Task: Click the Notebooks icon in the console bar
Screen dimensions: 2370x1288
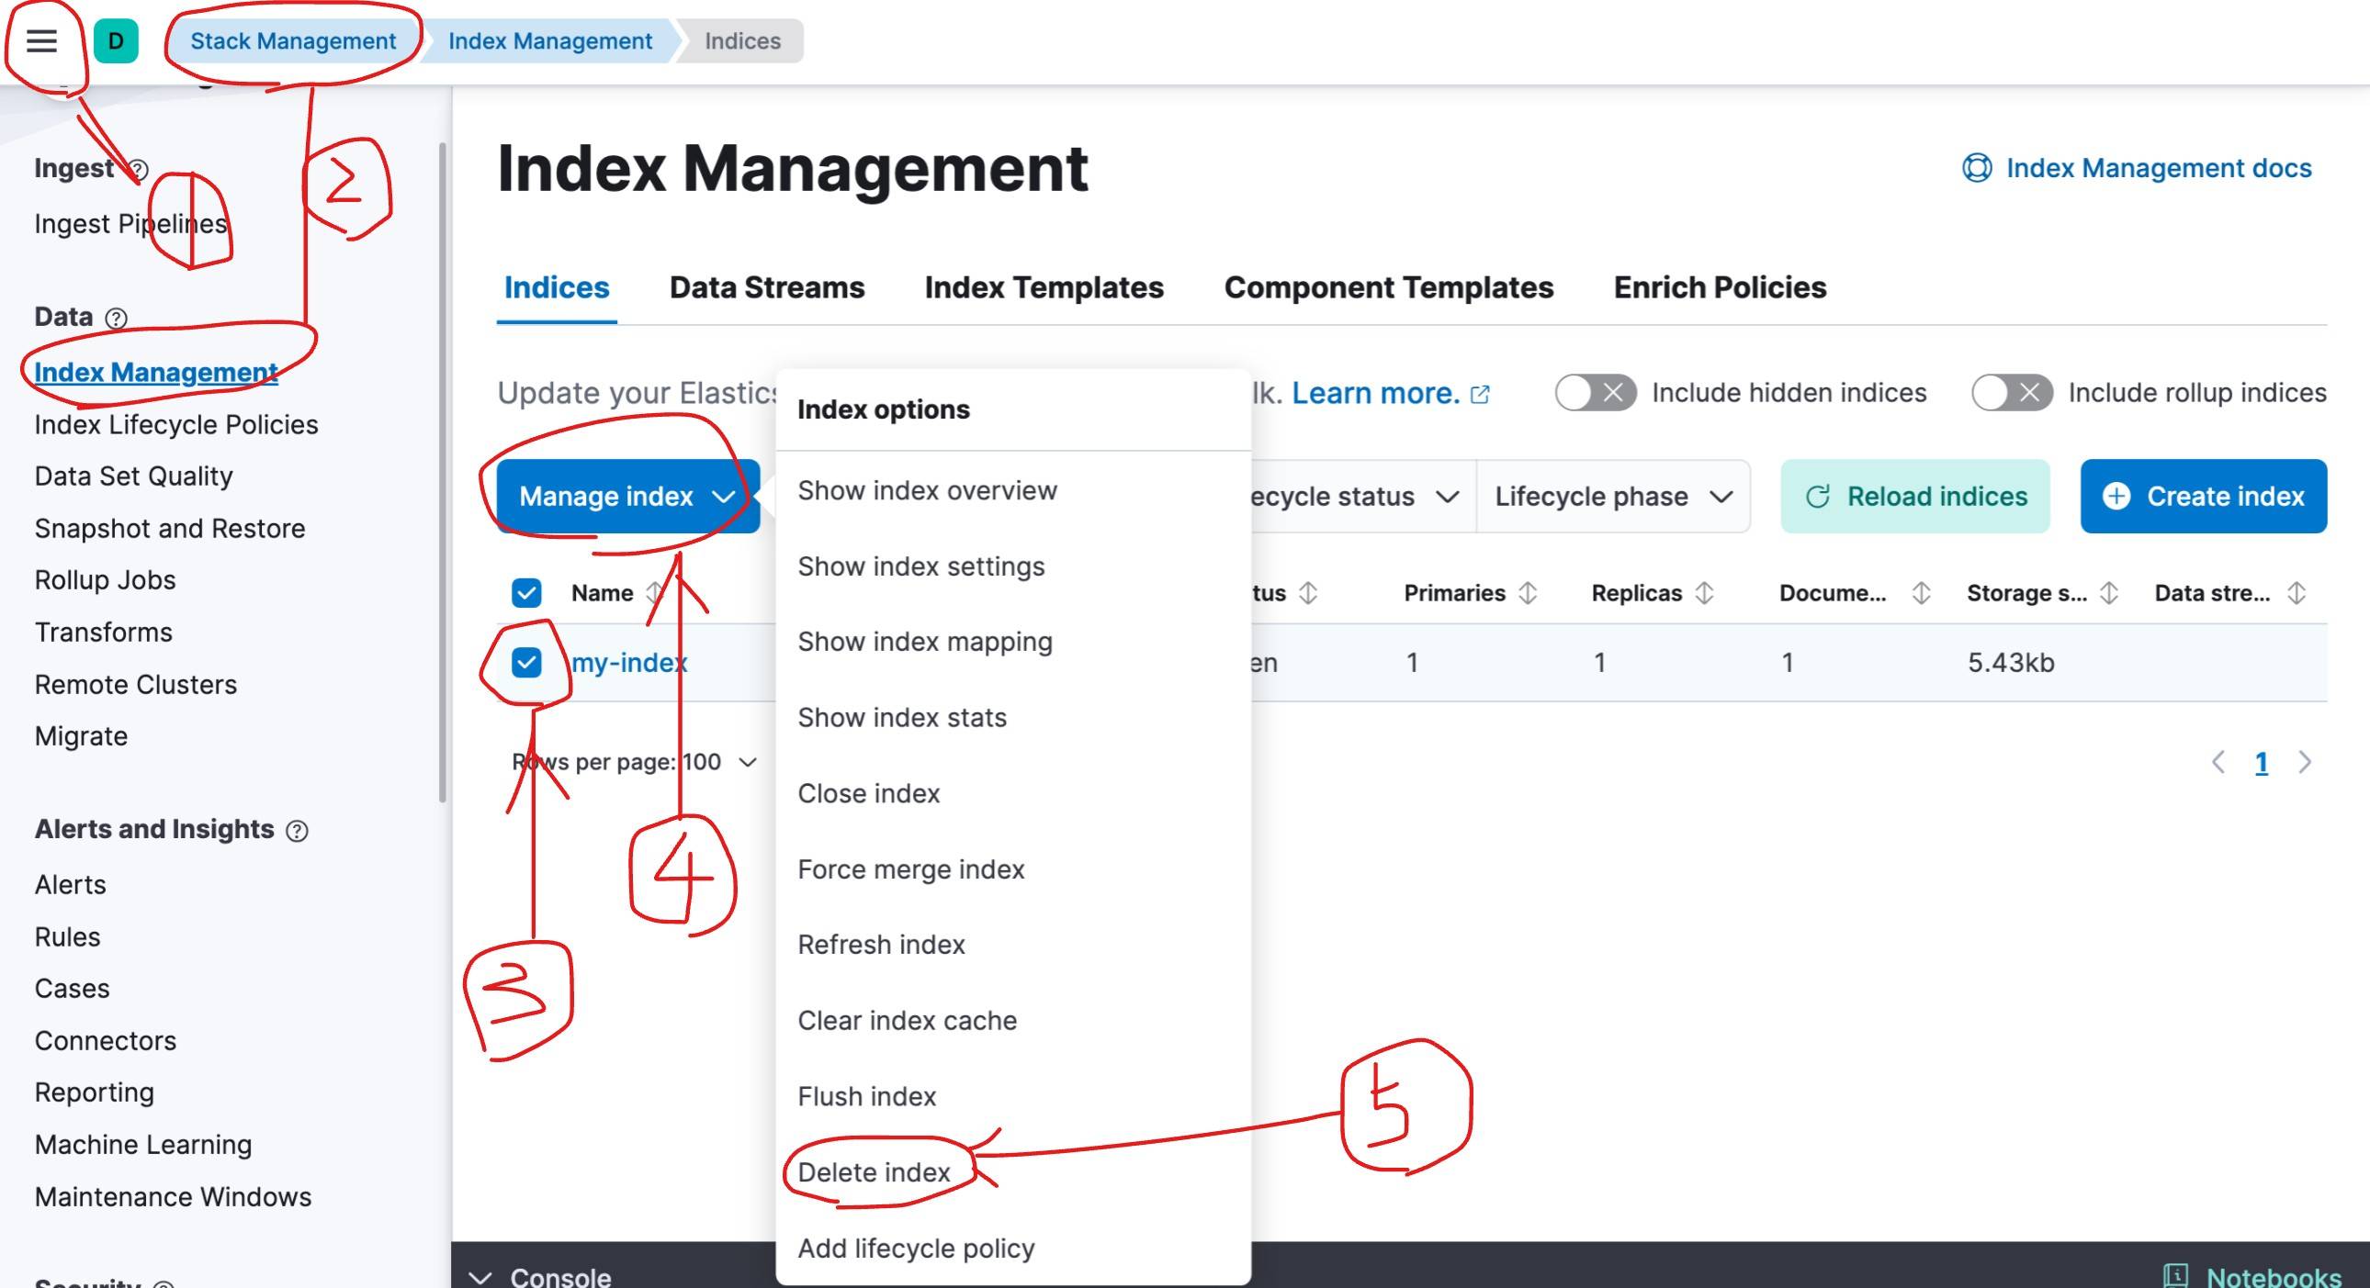Action: (x=2176, y=1276)
